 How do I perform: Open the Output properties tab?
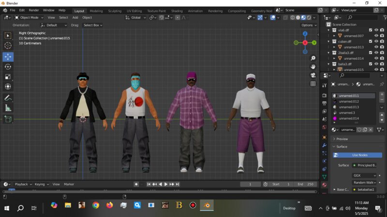point(324,103)
